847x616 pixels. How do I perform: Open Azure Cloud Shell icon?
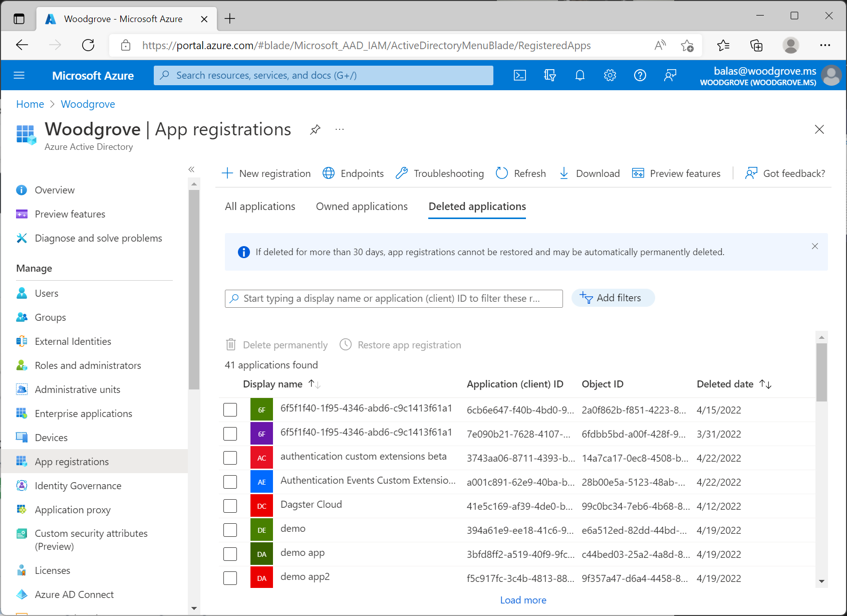tap(520, 75)
